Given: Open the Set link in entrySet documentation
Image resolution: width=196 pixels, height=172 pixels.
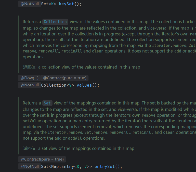Looking at the screenshot, I should 47,103.
